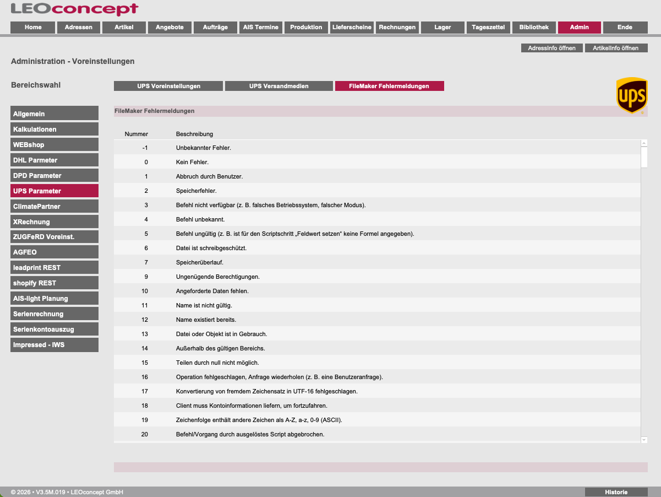
Task: Open the Lieferscheine menu item
Action: pyautogui.click(x=352, y=27)
